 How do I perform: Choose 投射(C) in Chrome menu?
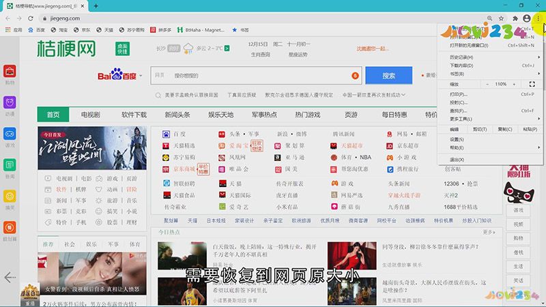coord(490,103)
